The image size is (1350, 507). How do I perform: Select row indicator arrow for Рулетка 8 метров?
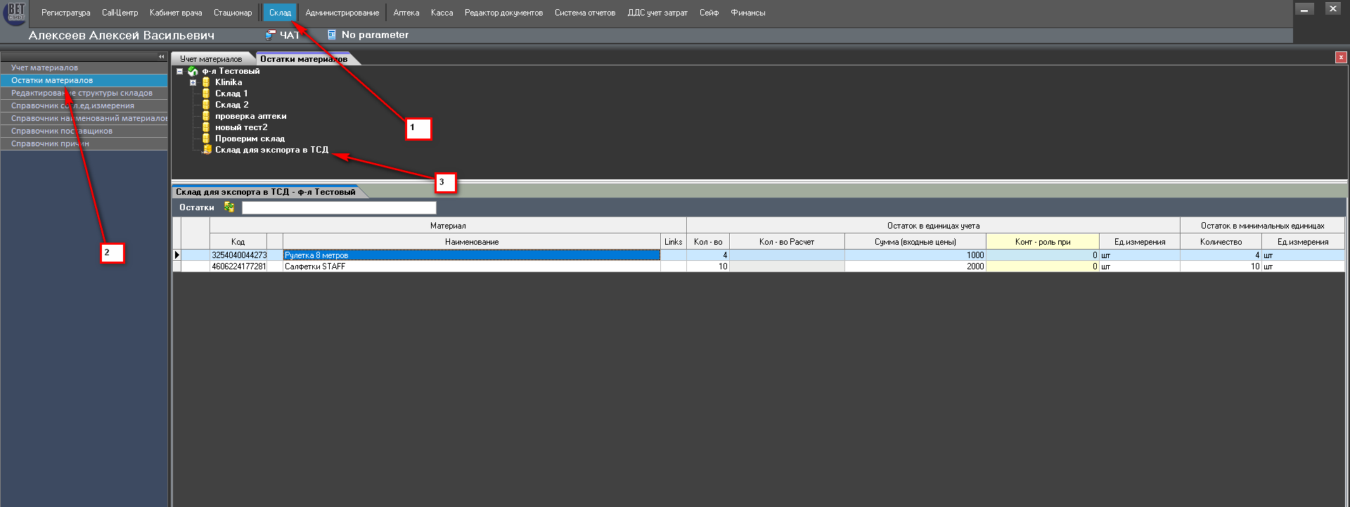[176, 255]
